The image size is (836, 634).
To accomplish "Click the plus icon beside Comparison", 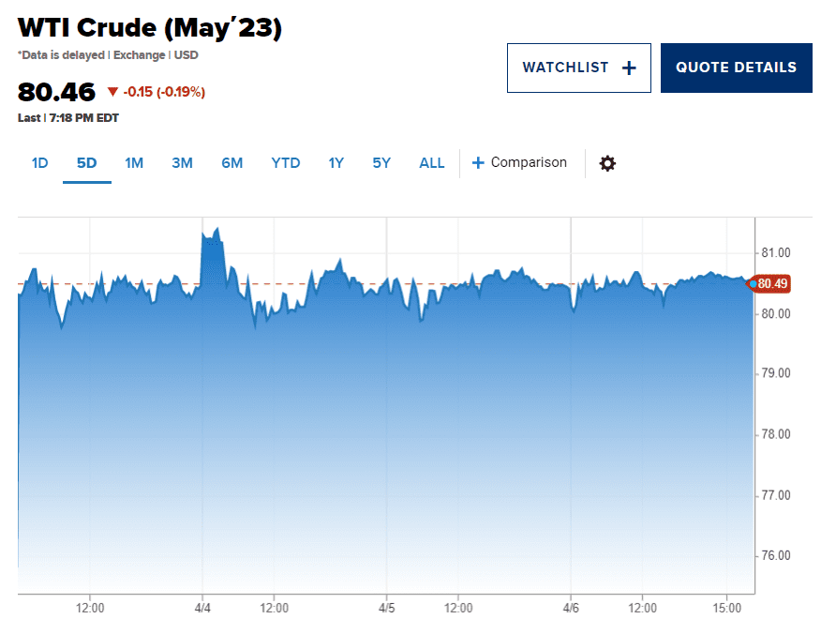I will tap(478, 163).
